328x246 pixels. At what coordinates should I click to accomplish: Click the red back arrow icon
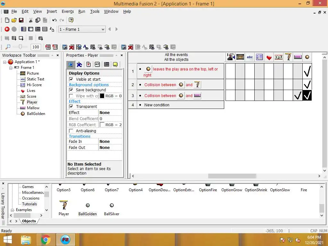point(7,29)
